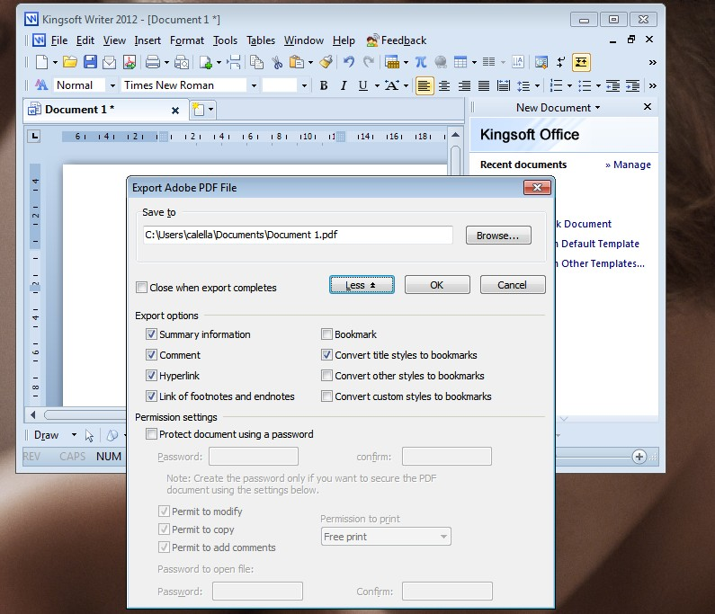Image resolution: width=715 pixels, height=614 pixels.
Task: Click OK in the export dialog
Action: (x=437, y=285)
